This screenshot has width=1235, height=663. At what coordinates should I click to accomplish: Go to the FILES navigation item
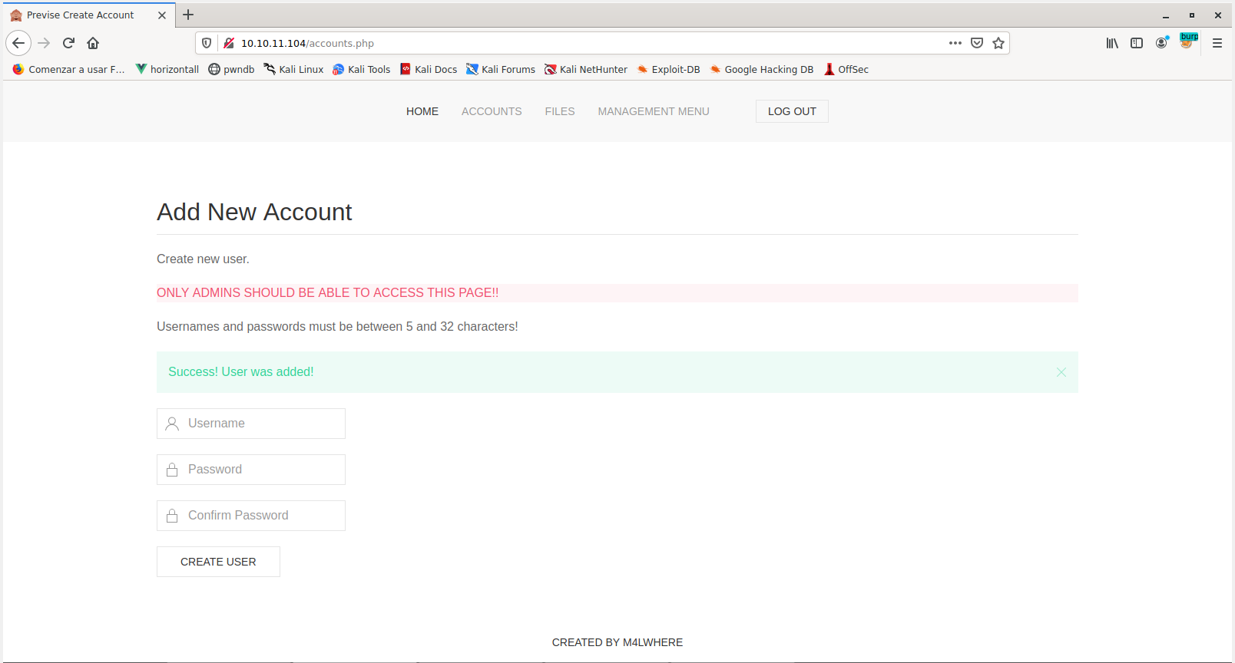tap(559, 111)
